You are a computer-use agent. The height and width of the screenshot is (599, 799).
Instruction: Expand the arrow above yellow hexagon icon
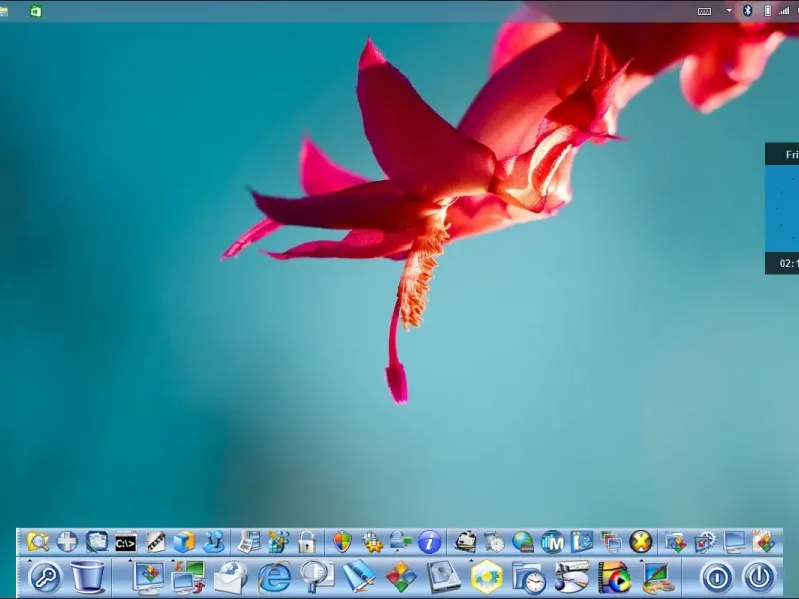click(x=470, y=561)
